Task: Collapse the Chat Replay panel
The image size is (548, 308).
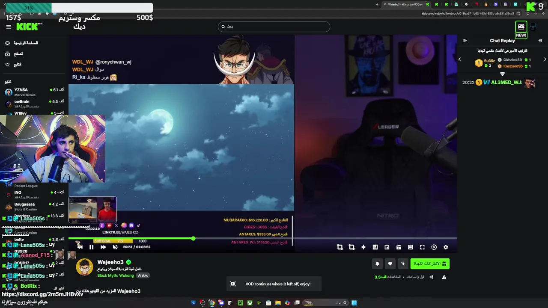Action: [540, 41]
